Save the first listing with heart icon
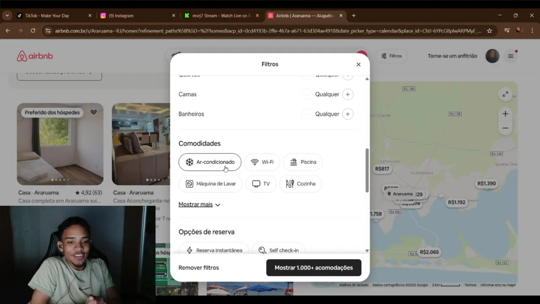Screen dimensions: 540x304 [x=94, y=112]
